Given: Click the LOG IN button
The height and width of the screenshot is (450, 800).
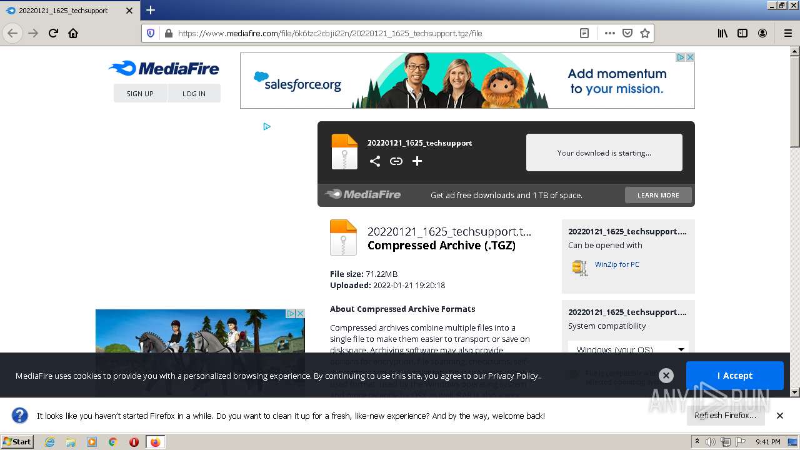Looking at the screenshot, I should pyautogui.click(x=194, y=93).
